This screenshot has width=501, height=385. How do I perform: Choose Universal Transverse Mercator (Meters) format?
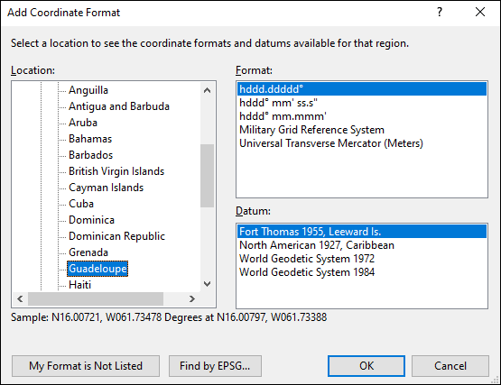tap(362, 143)
